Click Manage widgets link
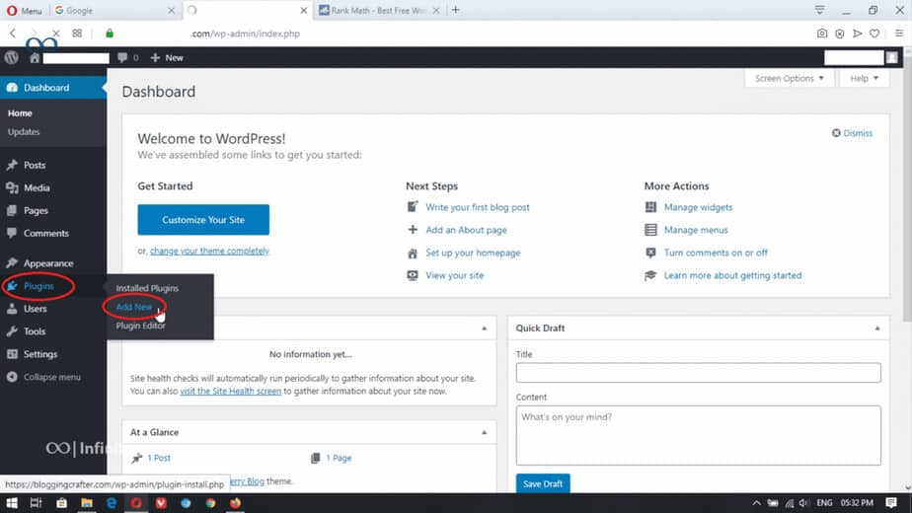The image size is (912, 513). click(x=698, y=207)
